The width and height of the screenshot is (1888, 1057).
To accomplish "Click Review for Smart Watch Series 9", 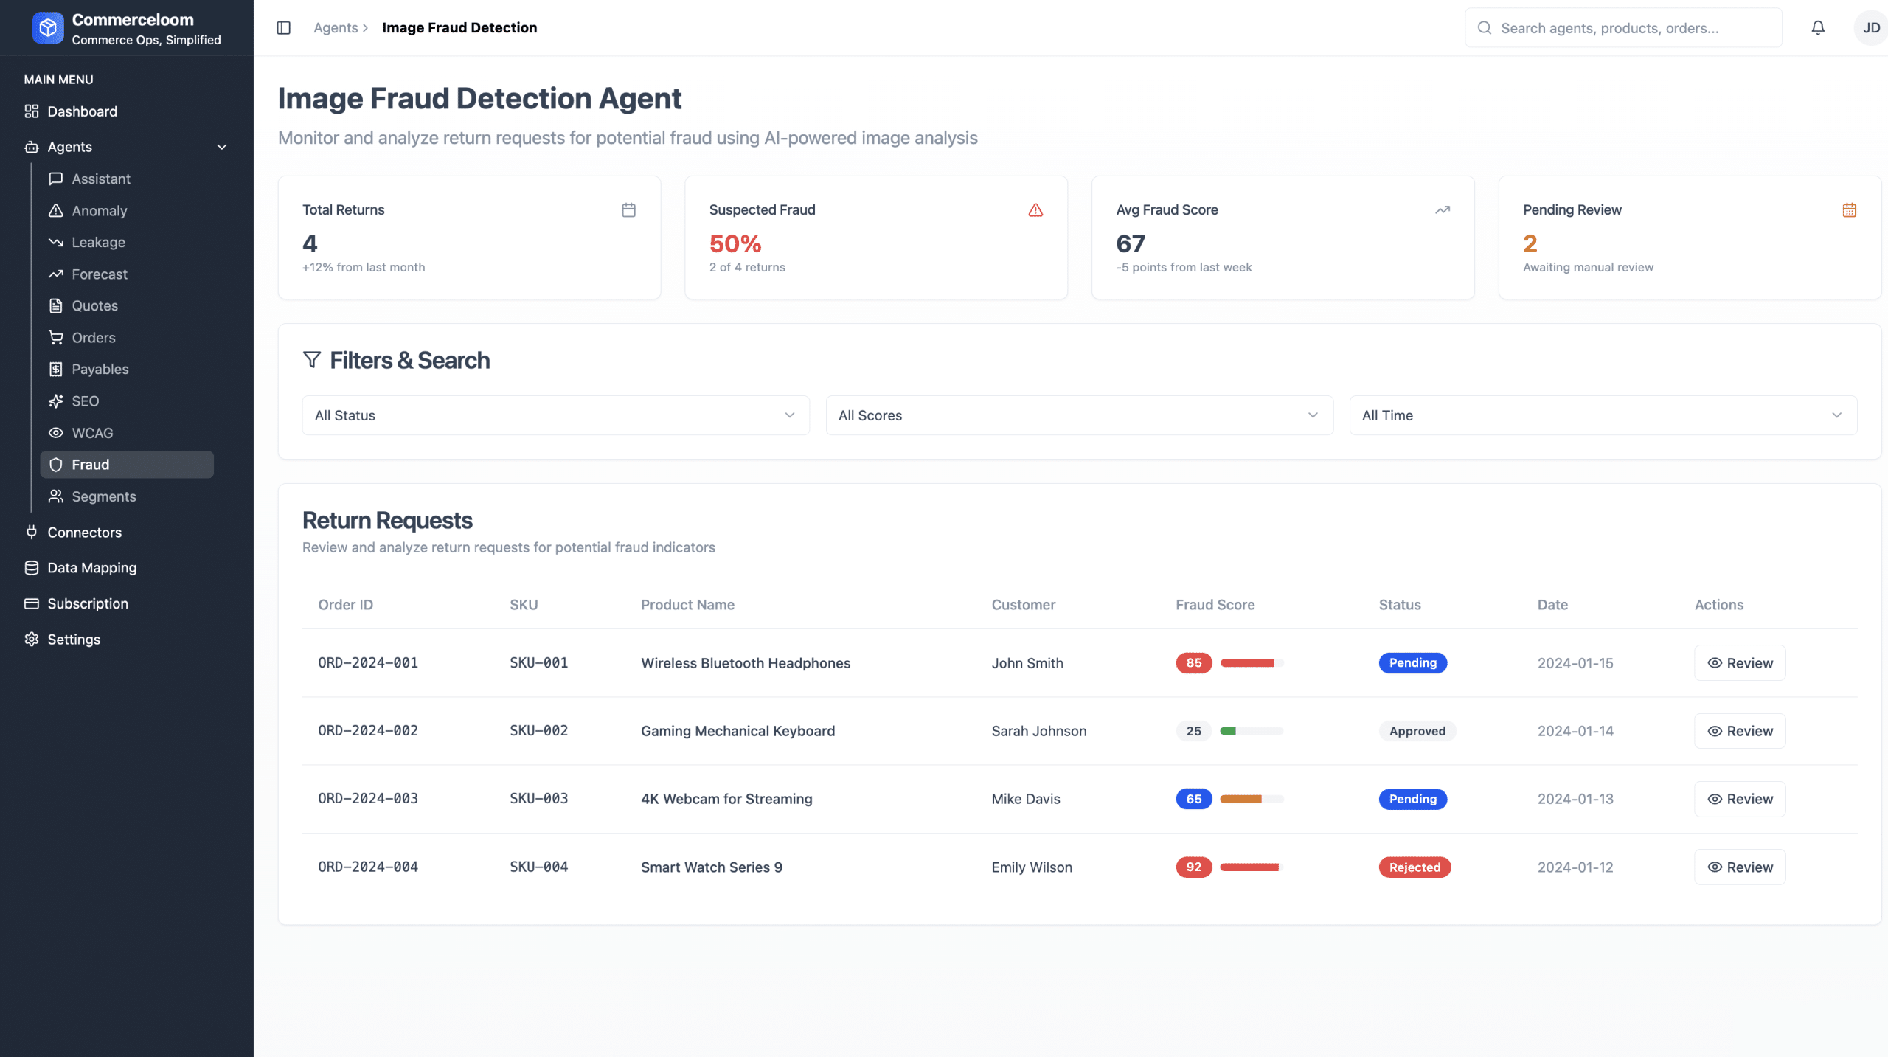I will 1739,867.
